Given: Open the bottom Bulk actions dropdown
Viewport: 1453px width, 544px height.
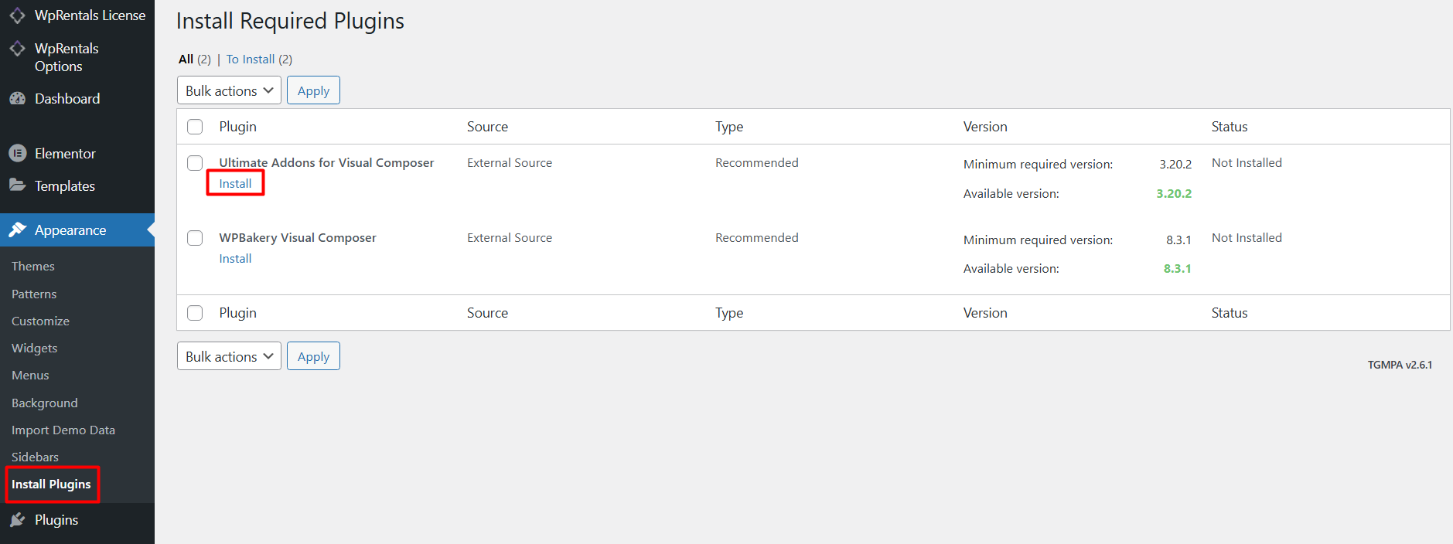Looking at the screenshot, I should [229, 356].
